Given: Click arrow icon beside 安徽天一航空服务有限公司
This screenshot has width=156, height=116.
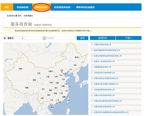Looking at the screenshot, I should [x=92, y=62].
